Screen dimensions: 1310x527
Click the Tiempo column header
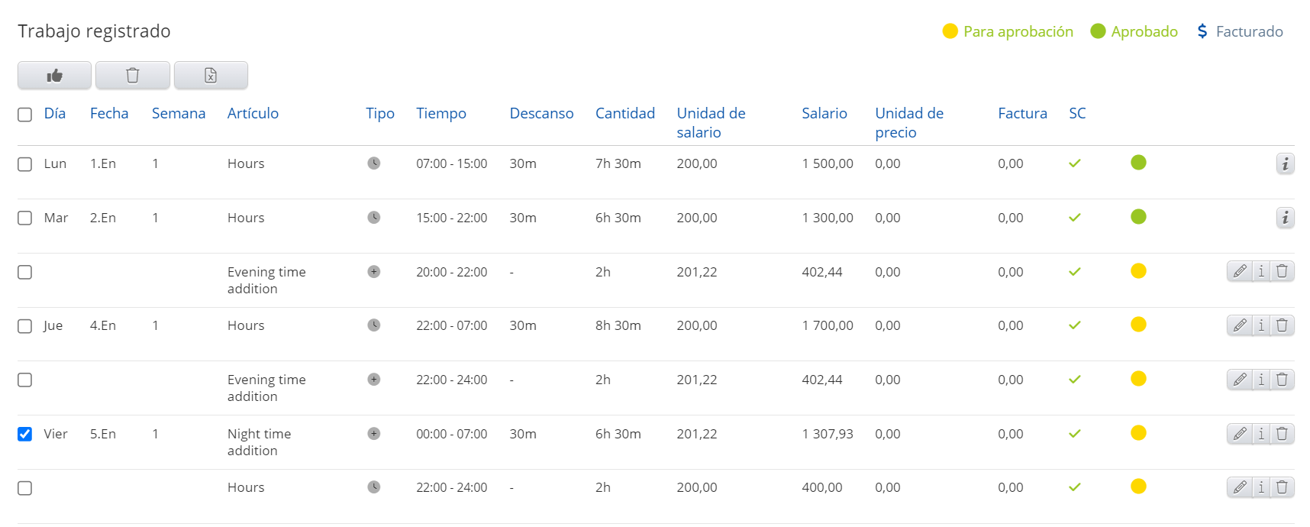pyautogui.click(x=440, y=114)
